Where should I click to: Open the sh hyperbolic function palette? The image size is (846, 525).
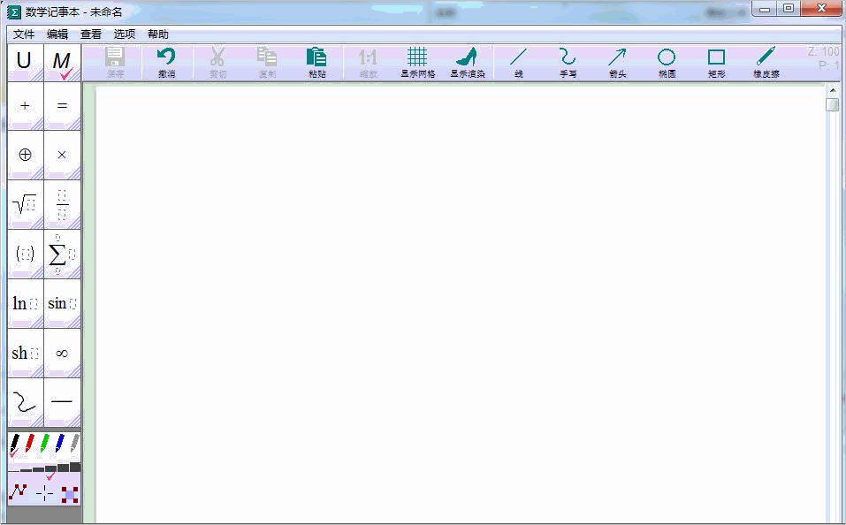(x=25, y=354)
